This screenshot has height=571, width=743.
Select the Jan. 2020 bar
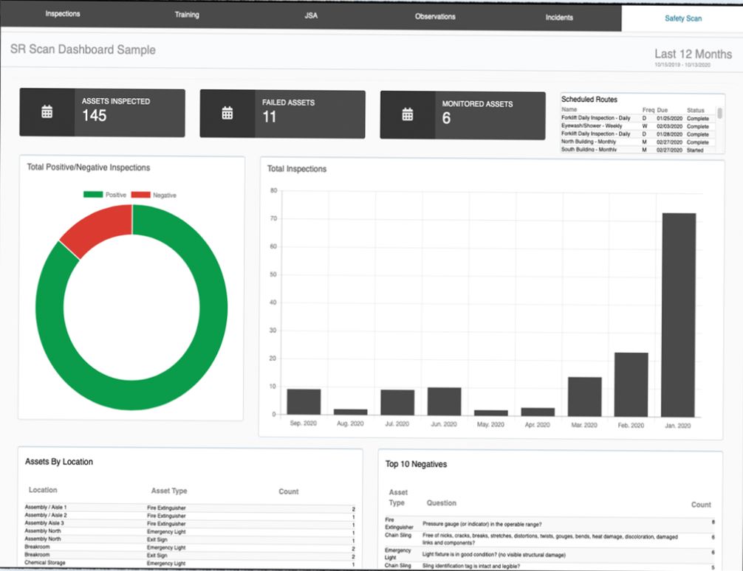click(x=678, y=315)
